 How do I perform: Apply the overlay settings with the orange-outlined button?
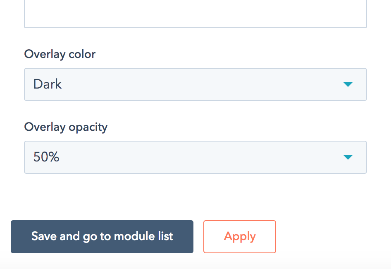click(240, 236)
